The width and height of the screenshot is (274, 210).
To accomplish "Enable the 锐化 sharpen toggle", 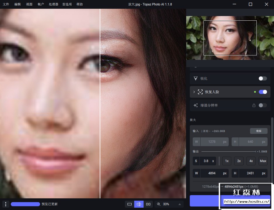I will pyautogui.click(x=263, y=78).
